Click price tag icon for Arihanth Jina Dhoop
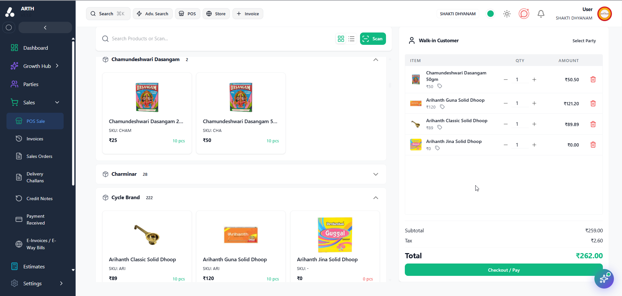This screenshot has width=622, height=296. [x=437, y=148]
